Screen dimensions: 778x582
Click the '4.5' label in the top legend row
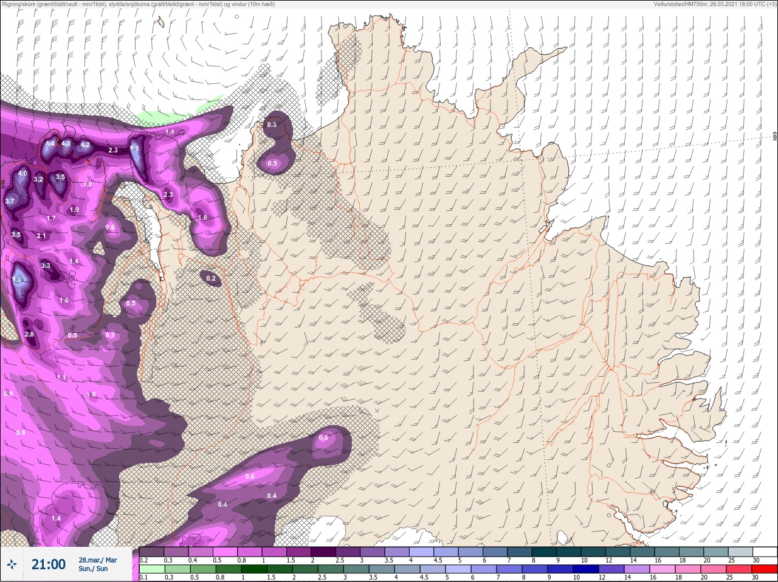(438, 560)
